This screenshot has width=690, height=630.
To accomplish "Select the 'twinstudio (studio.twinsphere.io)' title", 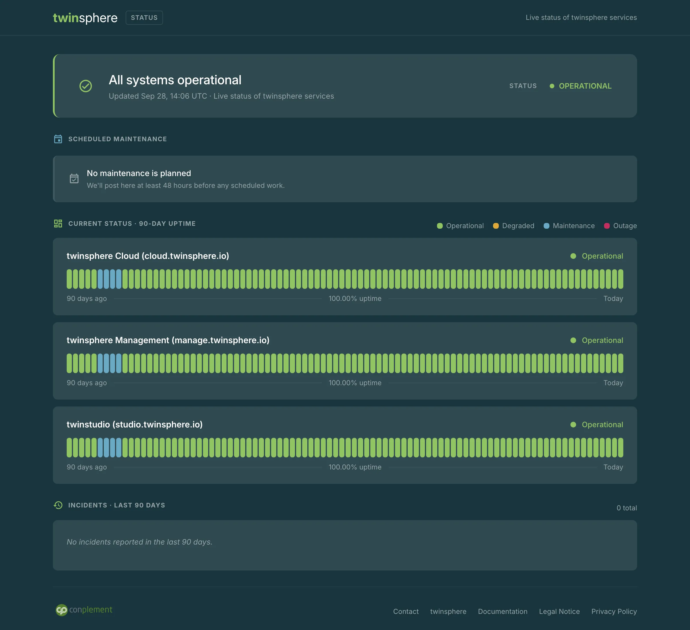I will coord(135,425).
